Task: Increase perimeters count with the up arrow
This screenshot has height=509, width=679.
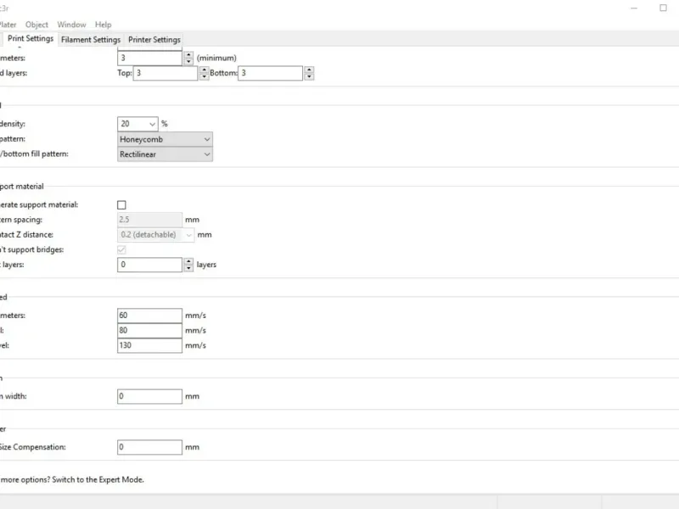Action: [188, 54]
